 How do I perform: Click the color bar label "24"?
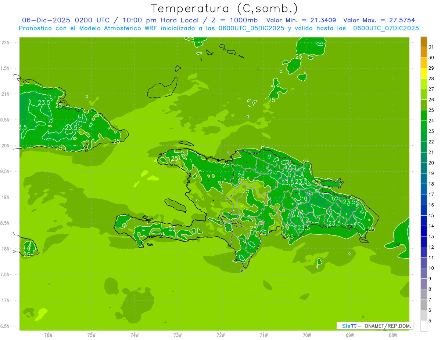431,121
